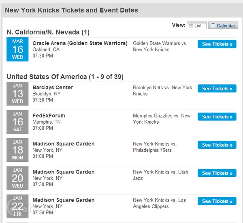See Tickets for Memphis Grizzlies game
The image size is (243, 223).
[x=217, y=117]
